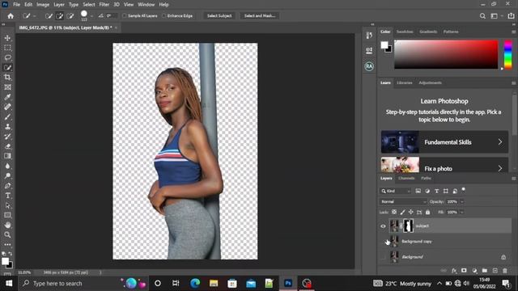The height and width of the screenshot is (291, 518).
Task: Show the Background layer visibility
Action: pos(383,257)
